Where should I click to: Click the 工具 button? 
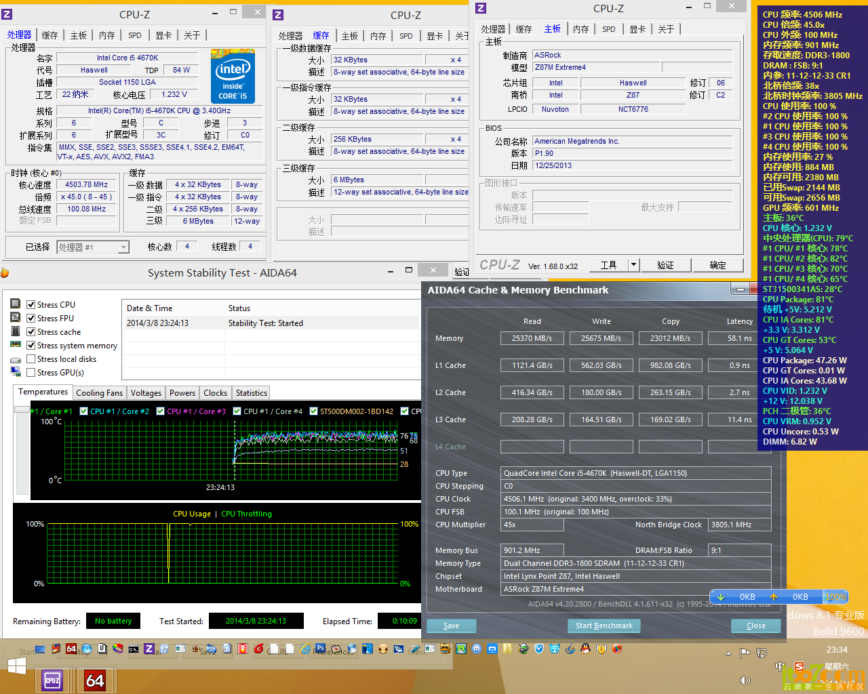(609, 265)
